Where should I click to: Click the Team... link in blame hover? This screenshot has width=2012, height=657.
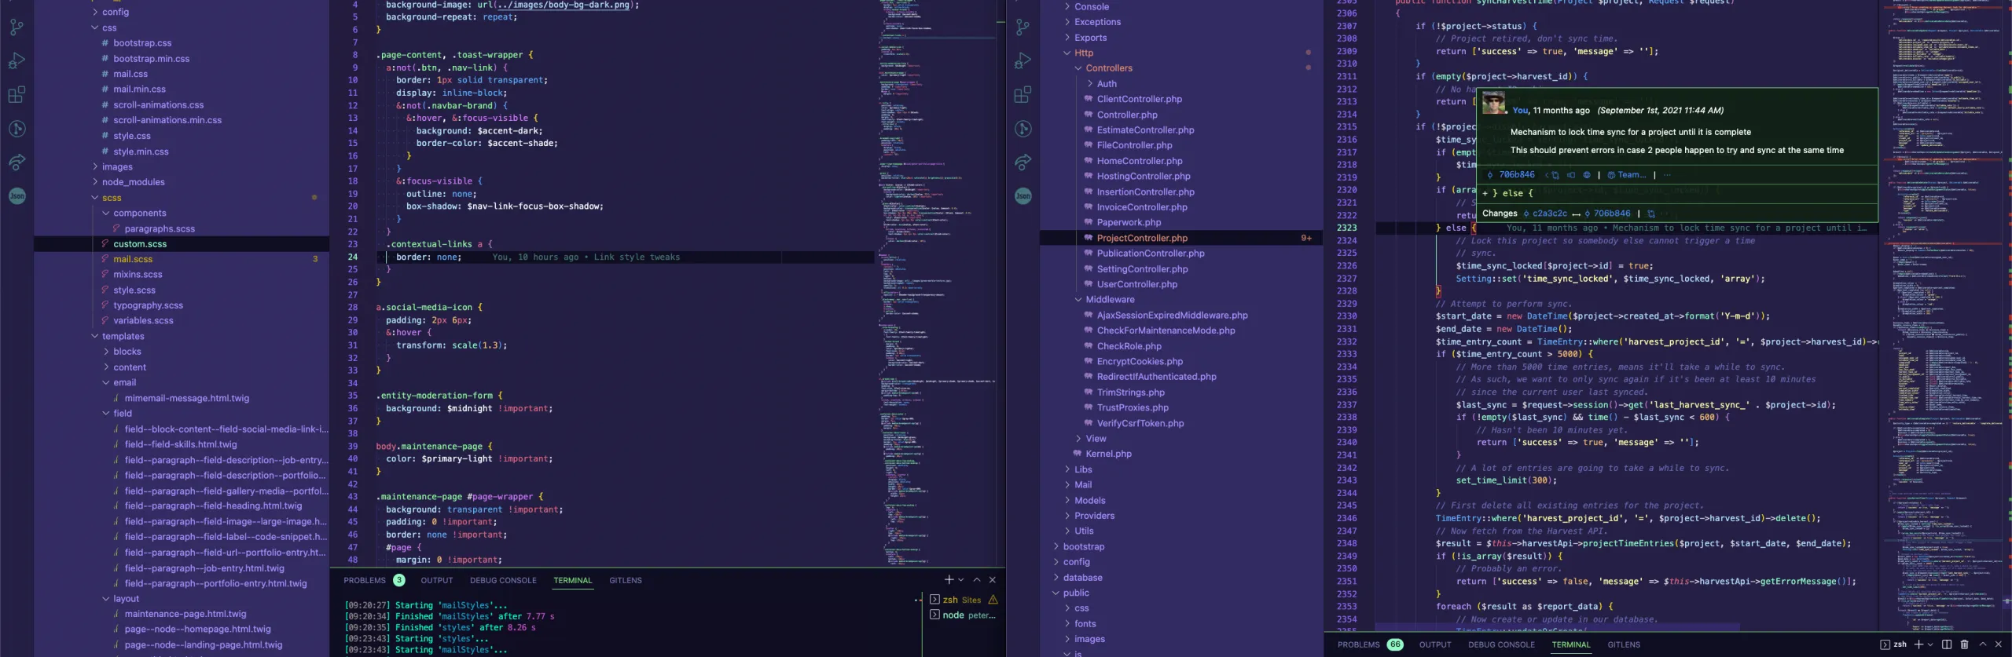(x=1627, y=175)
